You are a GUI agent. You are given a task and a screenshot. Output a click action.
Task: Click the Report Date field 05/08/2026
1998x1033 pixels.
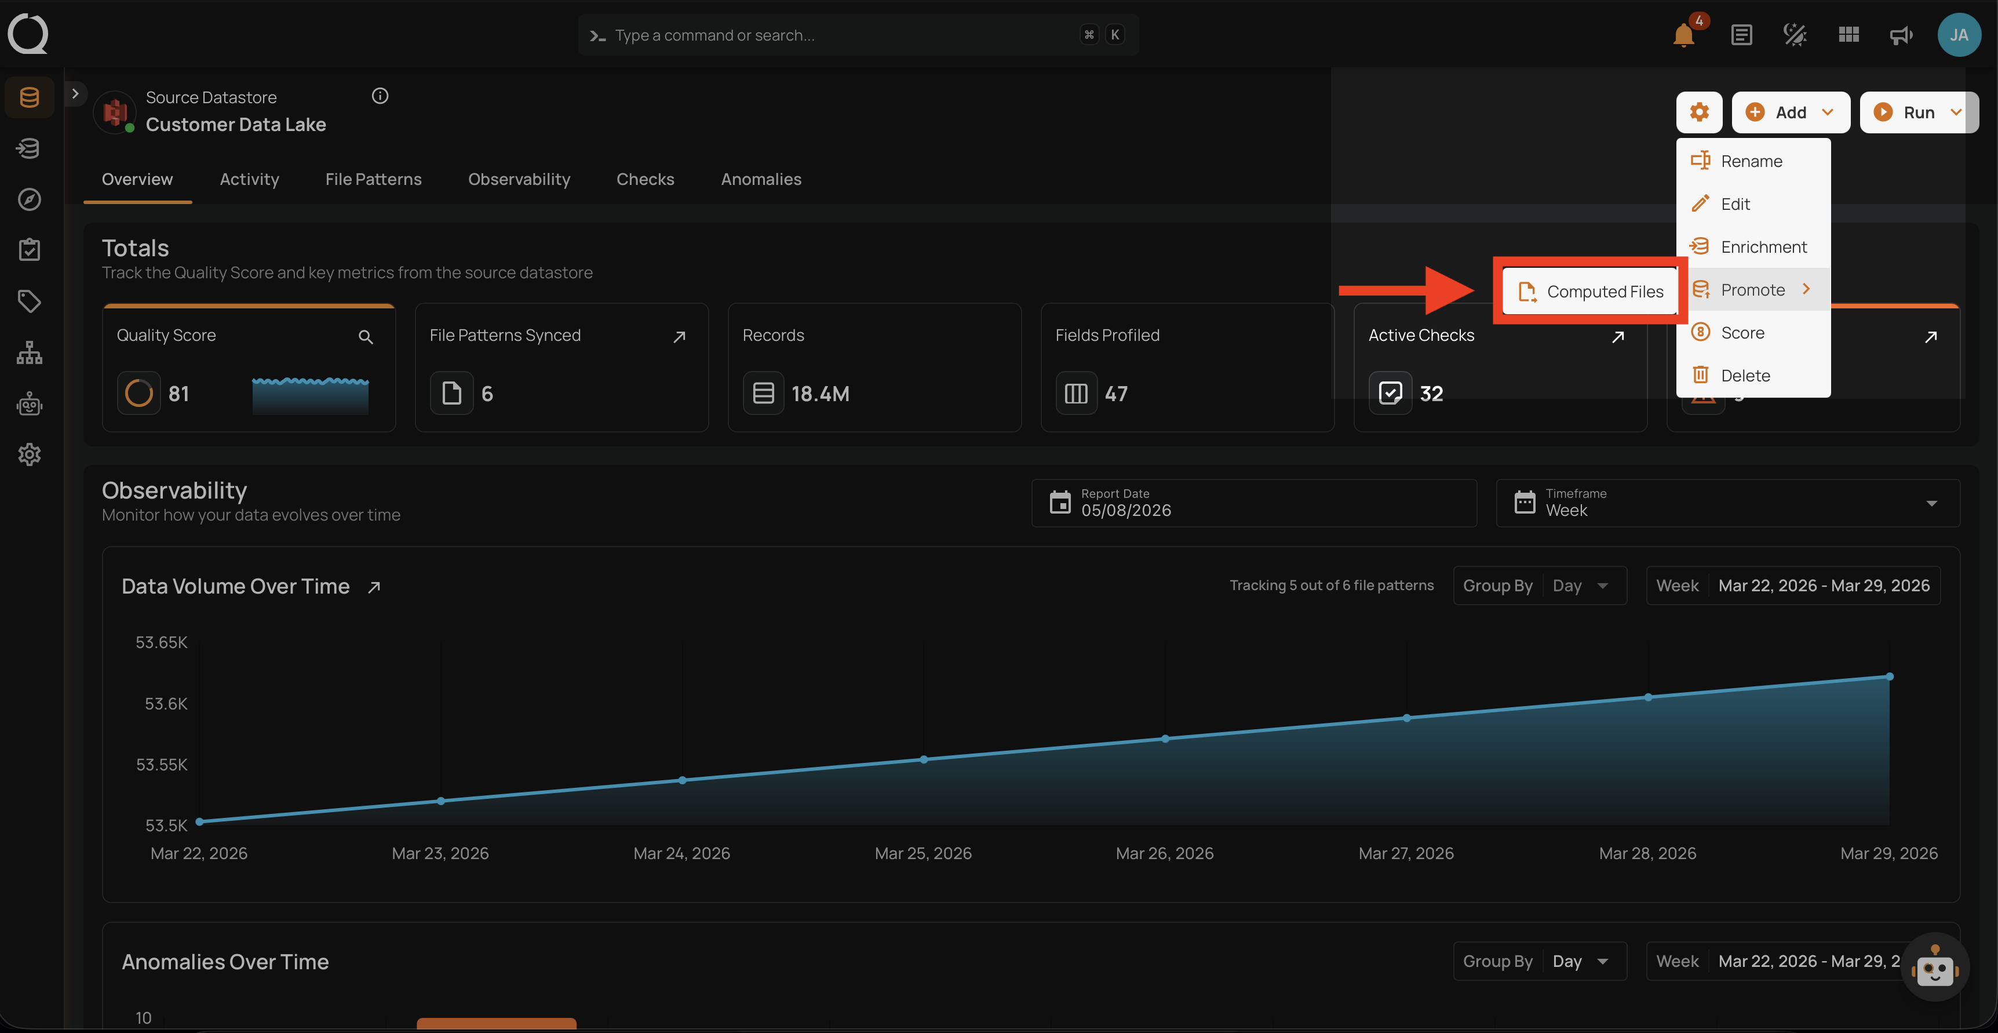coord(1253,503)
